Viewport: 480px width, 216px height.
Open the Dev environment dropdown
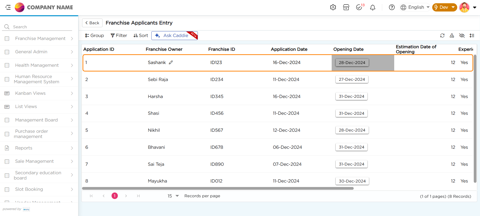[x=444, y=7]
